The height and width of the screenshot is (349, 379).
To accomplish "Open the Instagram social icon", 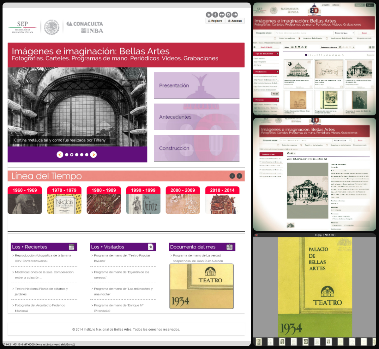I will (x=228, y=15).
